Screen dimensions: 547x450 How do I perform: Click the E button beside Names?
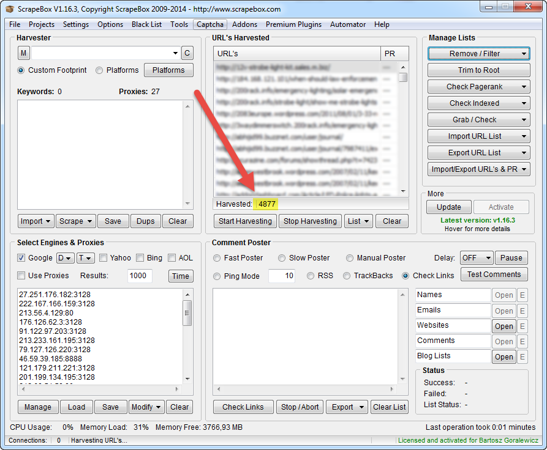pos(522,295)
